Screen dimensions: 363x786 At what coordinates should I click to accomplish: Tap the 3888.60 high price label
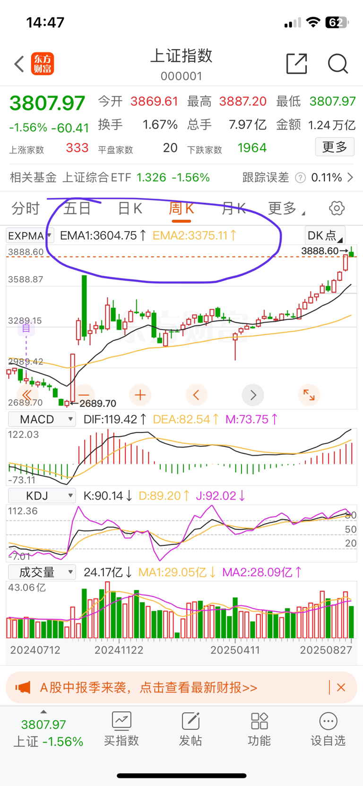pyautogui.click(x=320, y=251)
